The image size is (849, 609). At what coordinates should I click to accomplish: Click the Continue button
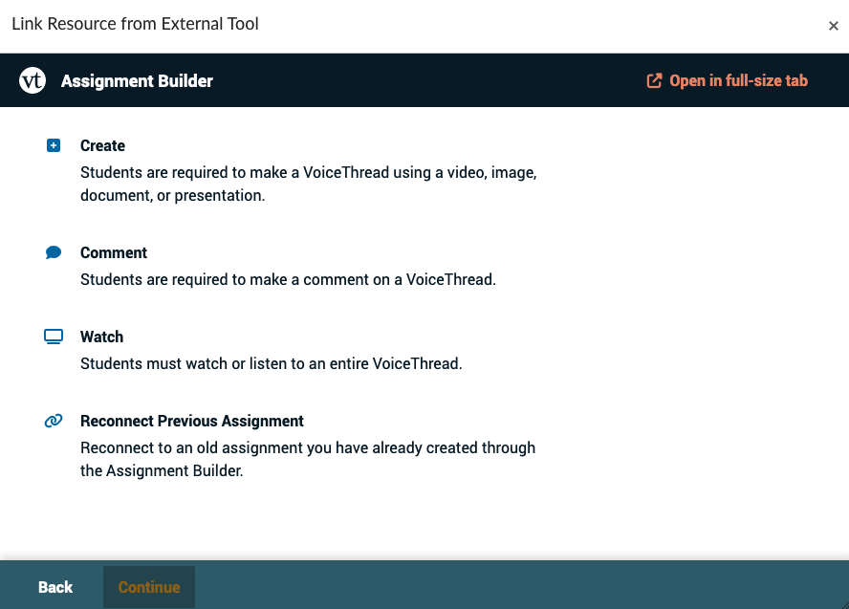tap(149, 587)
